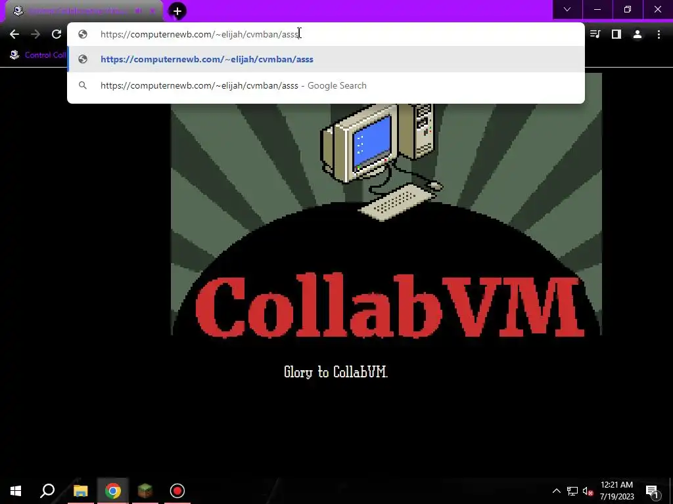Open Chrome's three-dot menu

pos(659,34)
